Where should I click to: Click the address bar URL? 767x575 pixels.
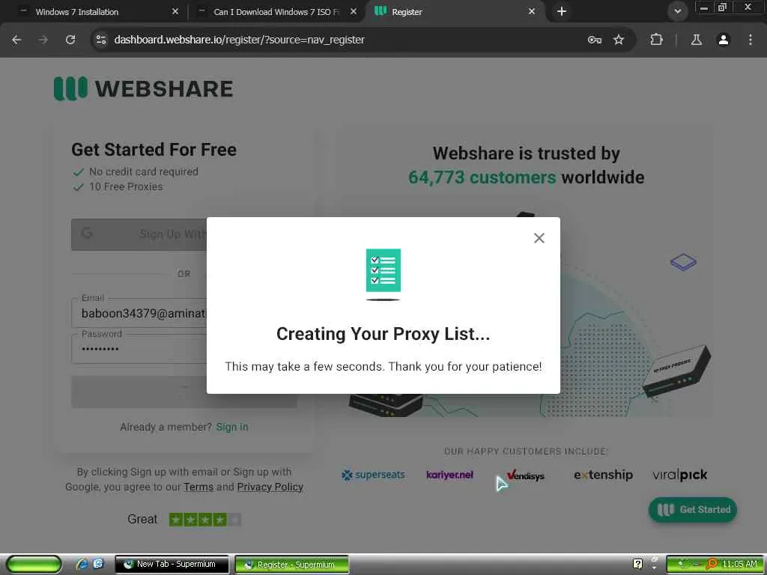[x=239, y=40]
